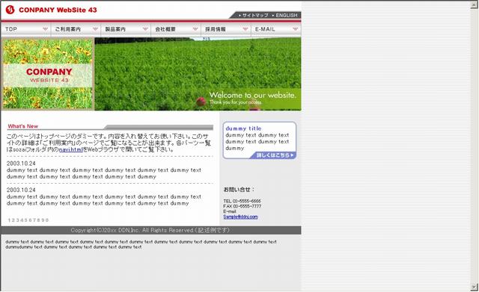Click the FAX 03-5555-7777 text
Screen dimensions: 479x292
pos(242,206)
